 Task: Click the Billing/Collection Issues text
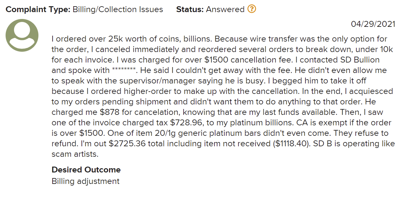point(118,9)
